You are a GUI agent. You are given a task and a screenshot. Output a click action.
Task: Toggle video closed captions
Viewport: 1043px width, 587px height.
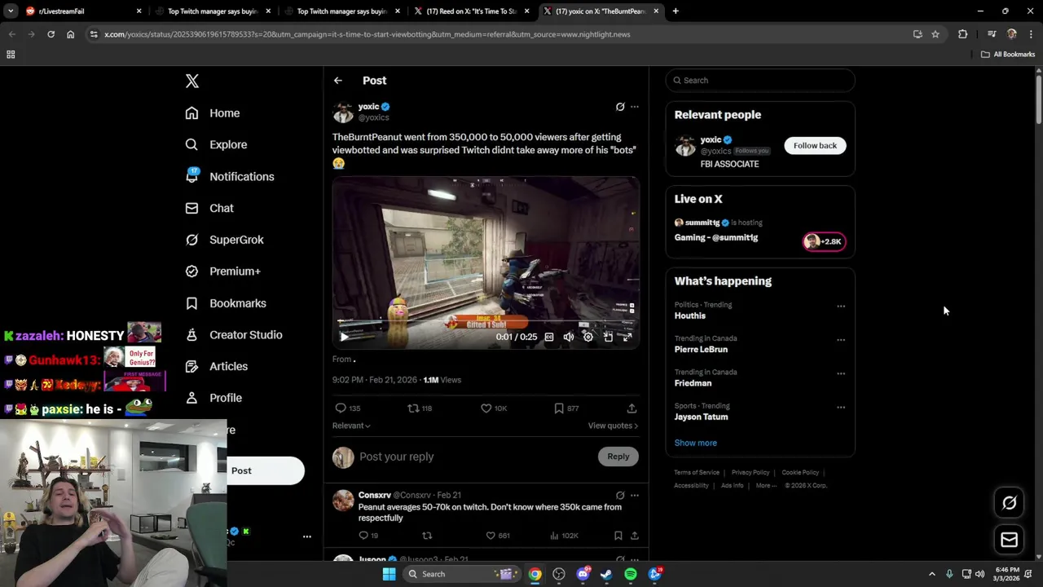549,337
